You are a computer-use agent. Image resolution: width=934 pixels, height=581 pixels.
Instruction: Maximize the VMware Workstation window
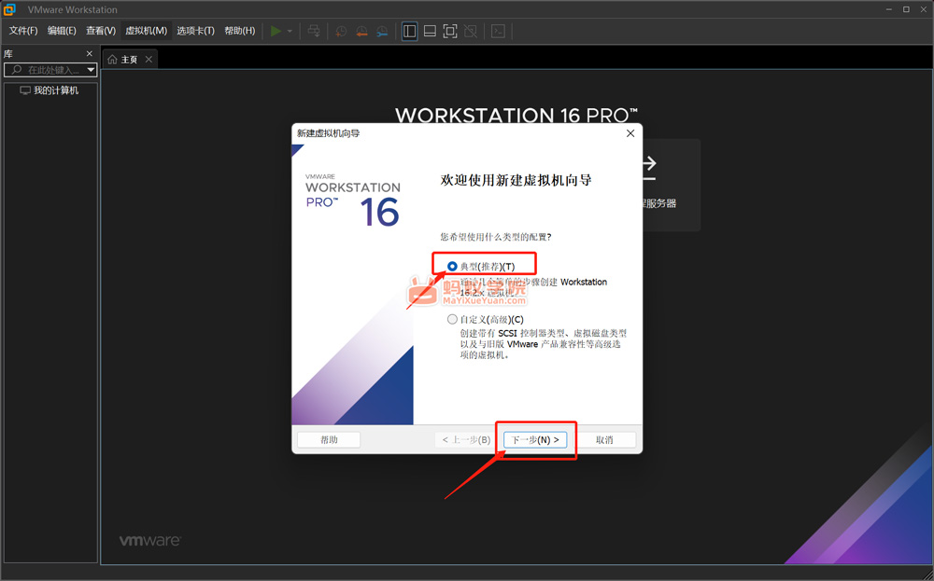click(906, 9)
